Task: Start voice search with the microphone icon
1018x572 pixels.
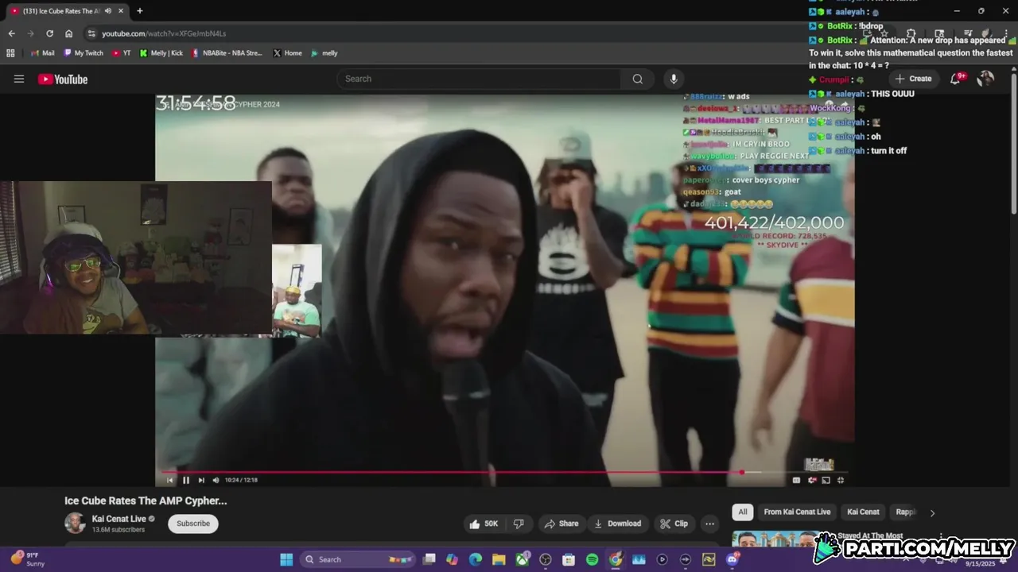Action: click(x=674, y=79)
